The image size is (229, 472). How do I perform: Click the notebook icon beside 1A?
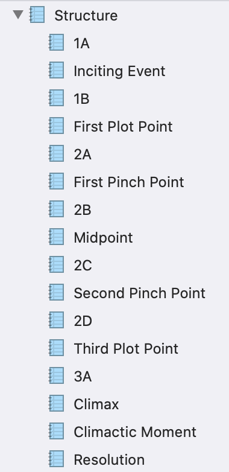(57, 42)
